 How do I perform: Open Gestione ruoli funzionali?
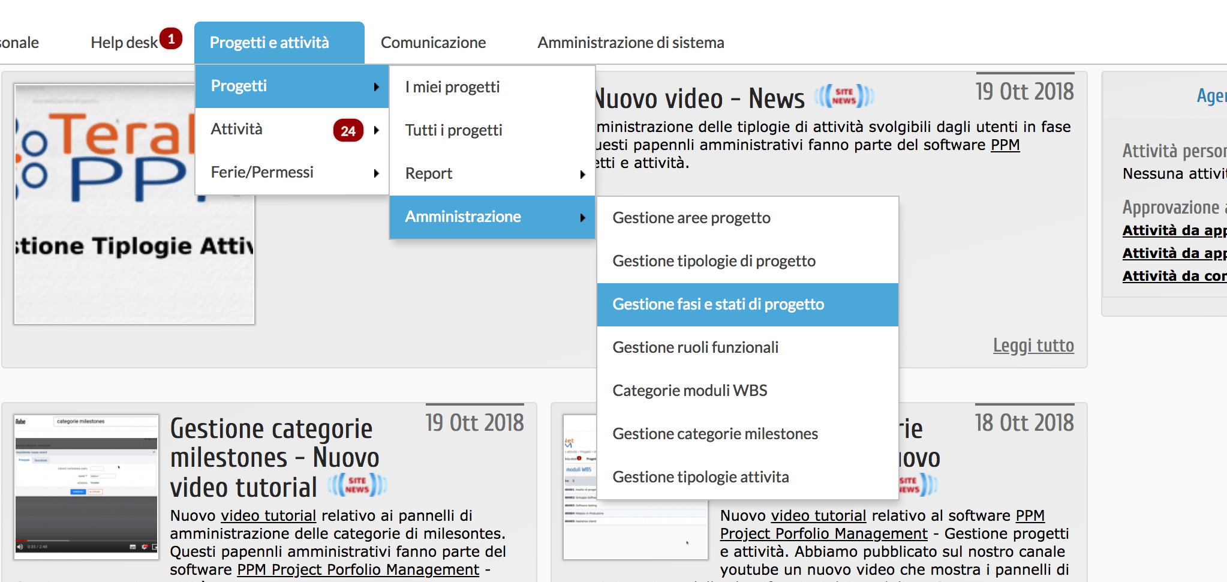(748, 348)
